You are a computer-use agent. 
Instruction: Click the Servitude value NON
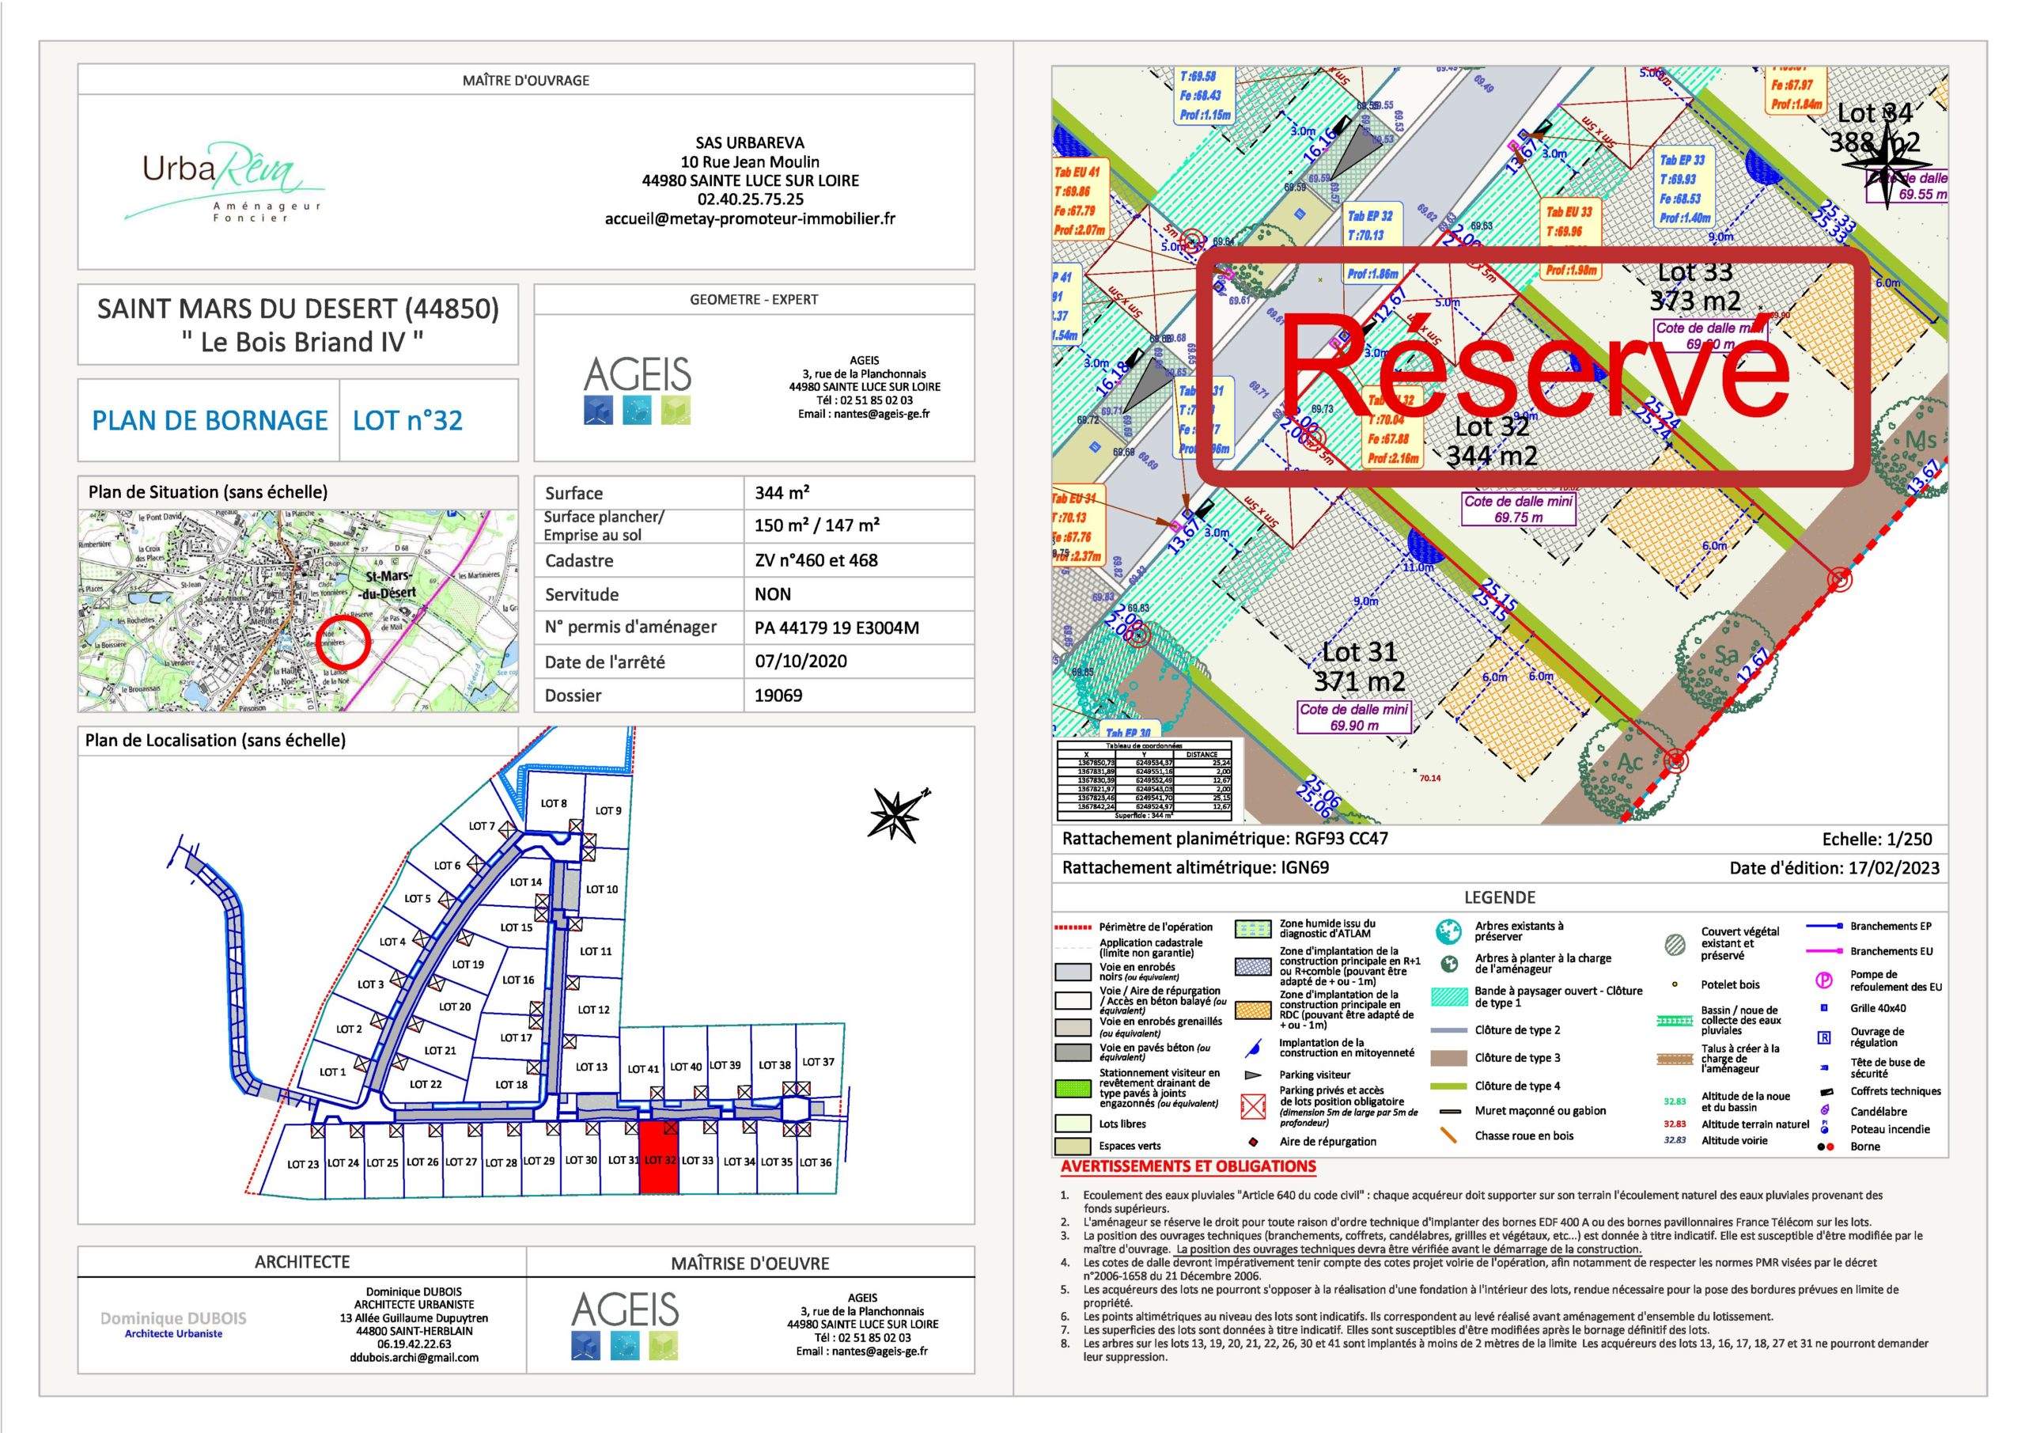tap(773, 593)
